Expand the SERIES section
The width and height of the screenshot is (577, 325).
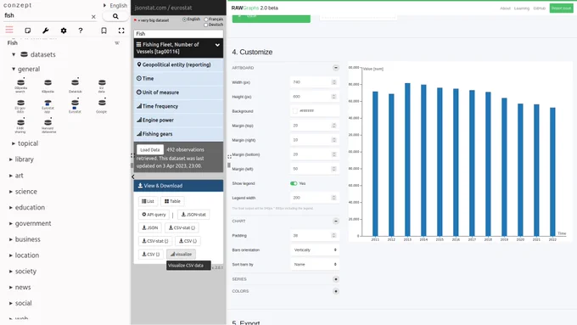(x=336, y=279)
